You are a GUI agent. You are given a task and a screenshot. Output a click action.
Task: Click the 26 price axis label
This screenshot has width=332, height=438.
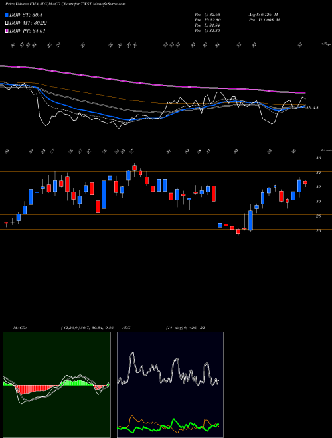tap(318, 231)
